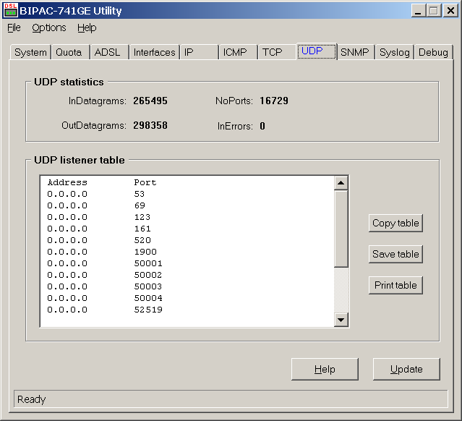Switch to the Quota tab
This screenshot has width=462, height=421.
(70, 52)
